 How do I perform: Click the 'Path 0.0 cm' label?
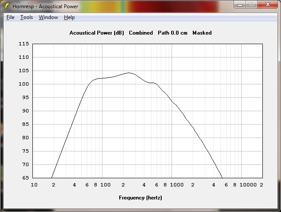coord(172,33)
